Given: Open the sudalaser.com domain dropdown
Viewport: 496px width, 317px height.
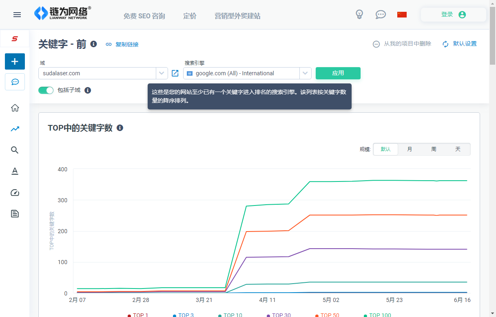Looking at the screenshot, I should [162, 73].
